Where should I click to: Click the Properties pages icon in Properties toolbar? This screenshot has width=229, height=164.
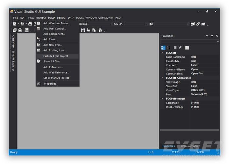[x=175, y=48]
